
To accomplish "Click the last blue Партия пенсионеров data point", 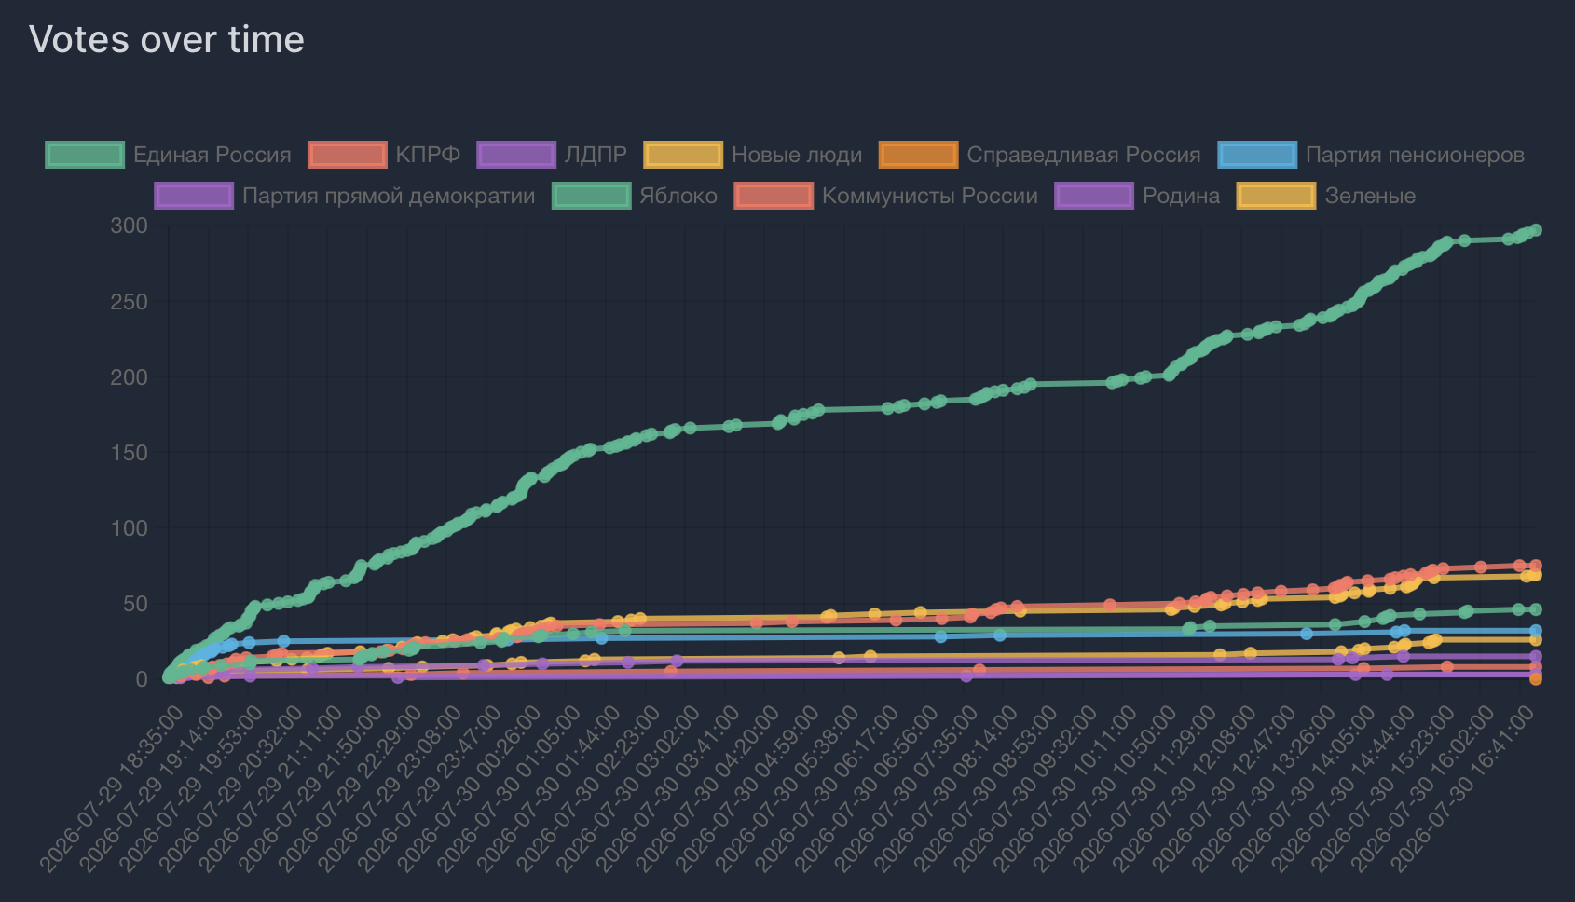I will pyautogui.click(x=1535, y=631).
